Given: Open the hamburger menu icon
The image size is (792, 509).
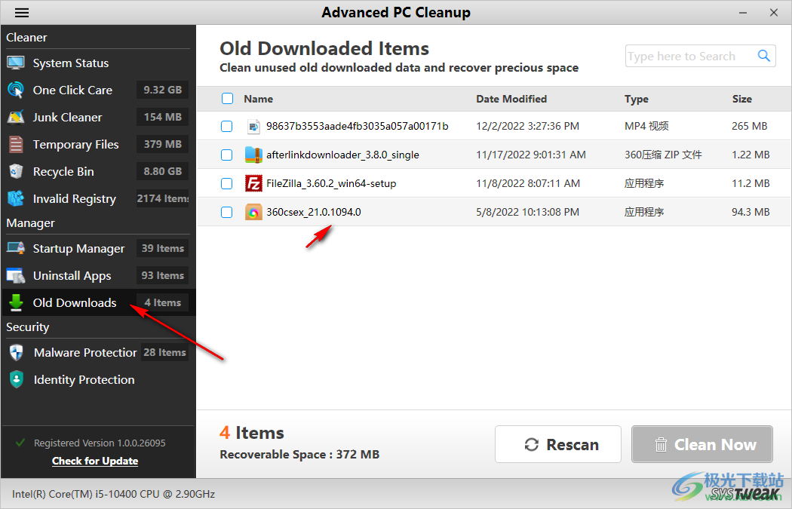Looking at the screenshot, I should (x=22, y=13).
